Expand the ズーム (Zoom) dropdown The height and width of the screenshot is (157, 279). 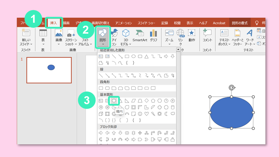pyautogui.click(x=169, y=37)
